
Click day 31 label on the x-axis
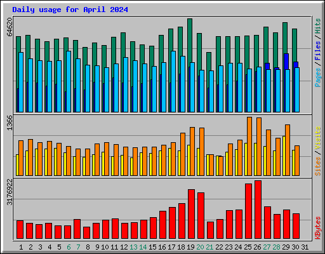pos(305,247)
